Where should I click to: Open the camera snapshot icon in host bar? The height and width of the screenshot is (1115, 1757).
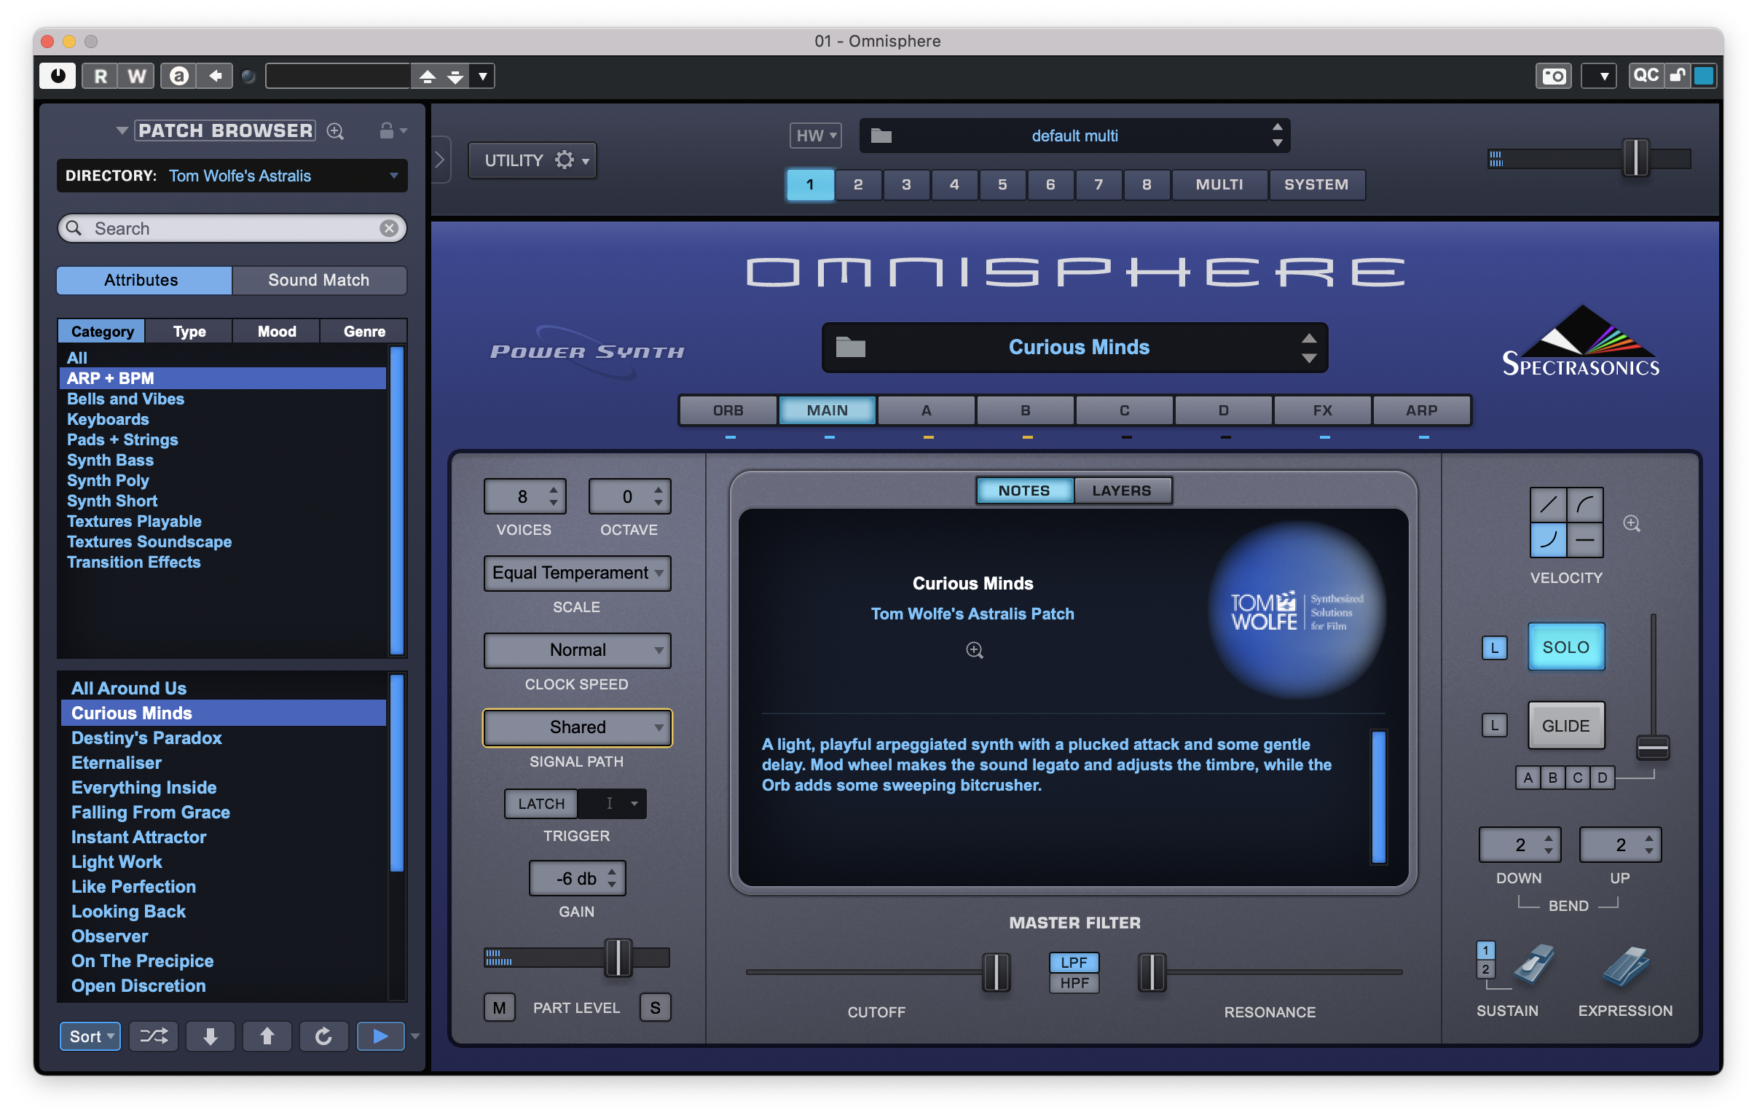[1554, 76]
